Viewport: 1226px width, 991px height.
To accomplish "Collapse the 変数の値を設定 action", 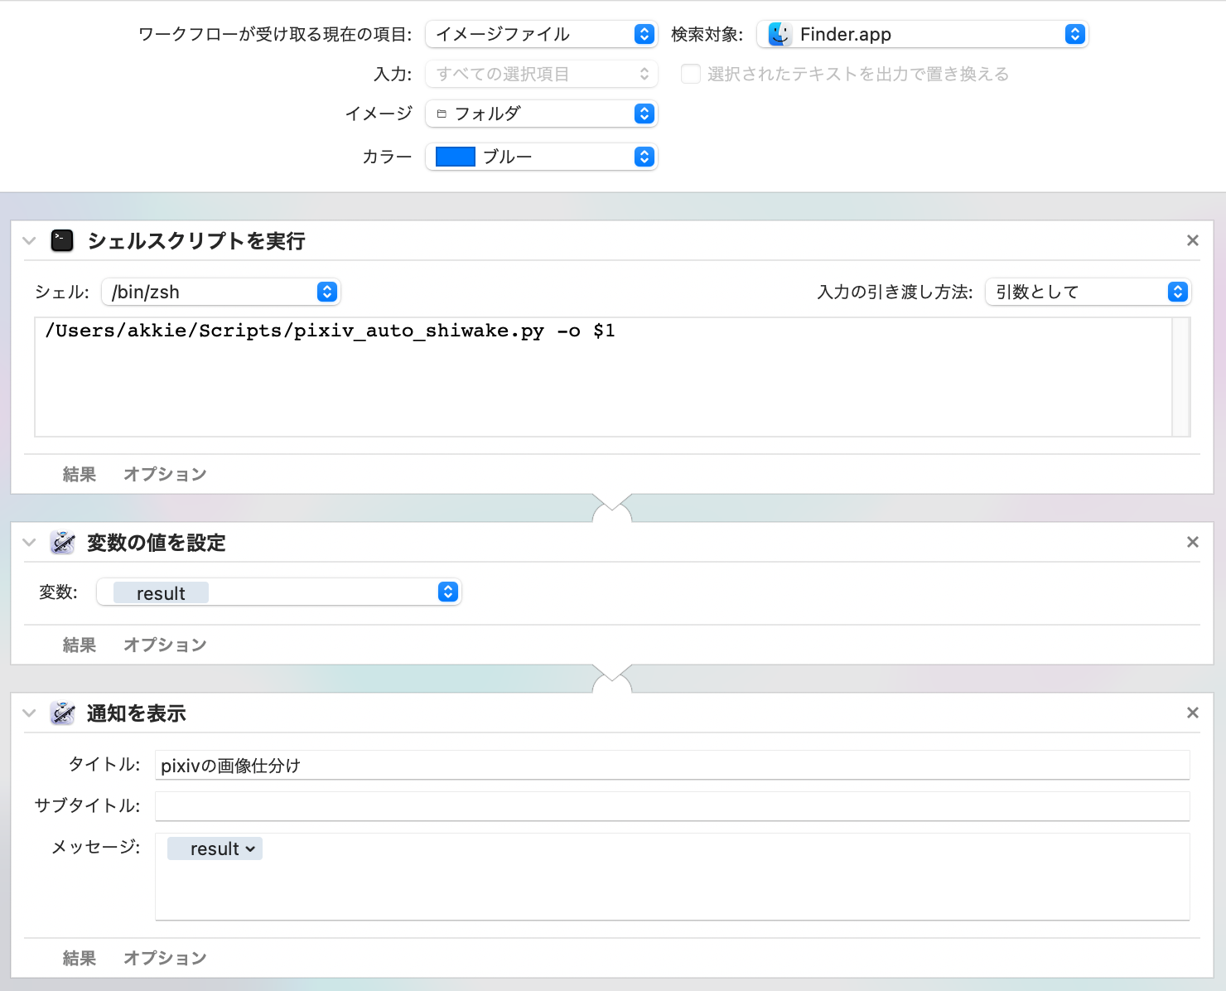I will [x=30, y=543].
